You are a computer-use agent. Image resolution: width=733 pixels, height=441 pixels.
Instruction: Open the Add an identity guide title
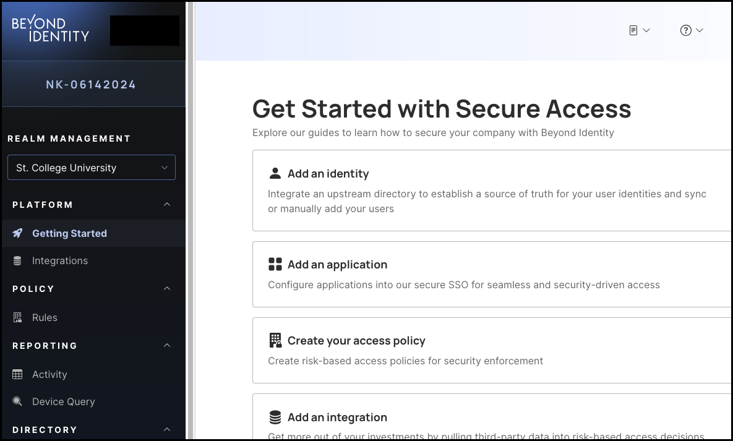[x=328, y=174]
